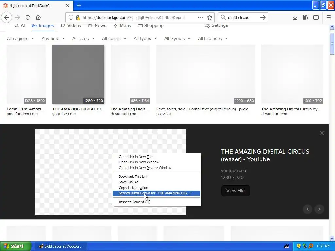
Task: Click youtube.com source in detail panel
Action: pos(234,170)
